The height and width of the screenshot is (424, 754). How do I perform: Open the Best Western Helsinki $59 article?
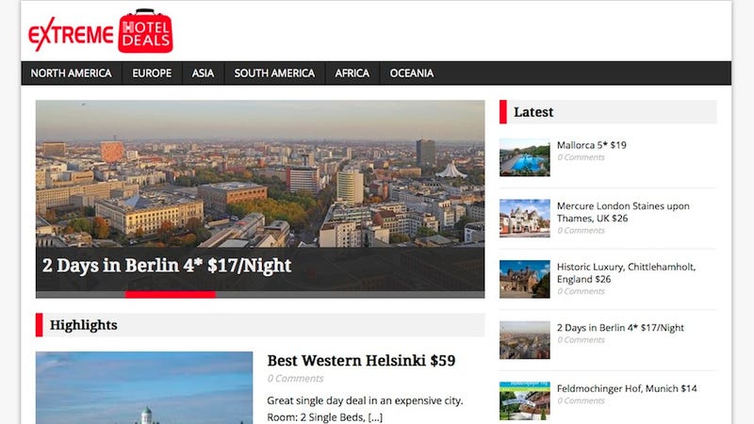(361, 361)
